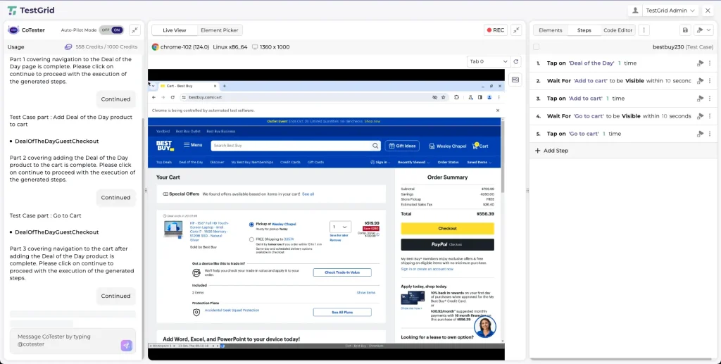721x364 pixels.
Task: Open more options next to Code Editor tab
Action: point(644,30)
